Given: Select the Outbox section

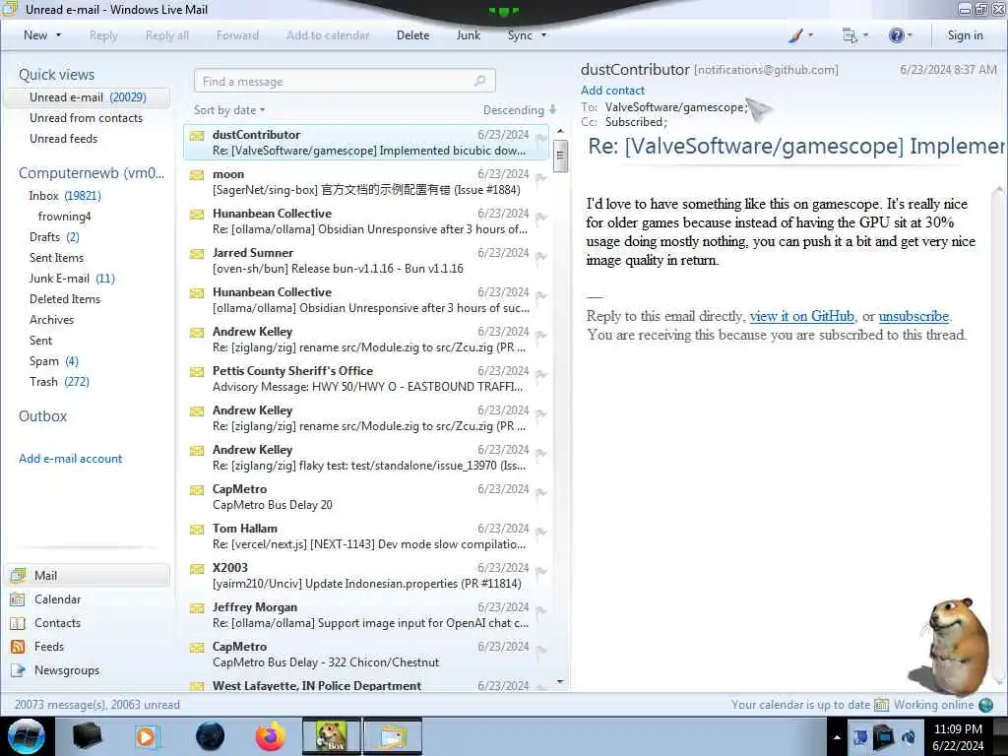Looking at the screenshot, I should 43,416.
